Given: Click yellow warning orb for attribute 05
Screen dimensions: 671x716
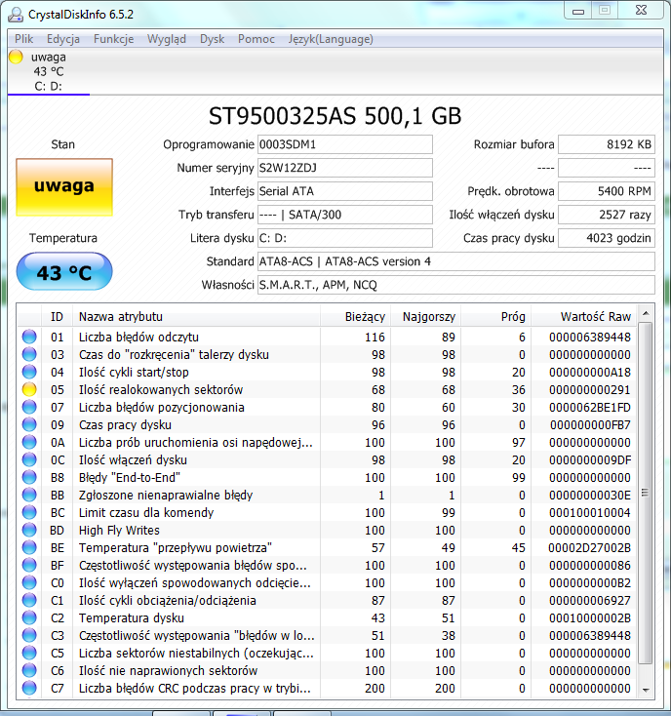Looking at the screenshot, I should point(29,389).
